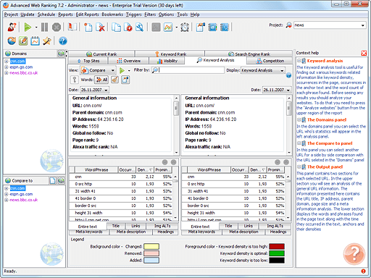Switch to the Visibility tab
This screenshot has width=371, height=278.
pyautogui.click(x=167, y=61)
